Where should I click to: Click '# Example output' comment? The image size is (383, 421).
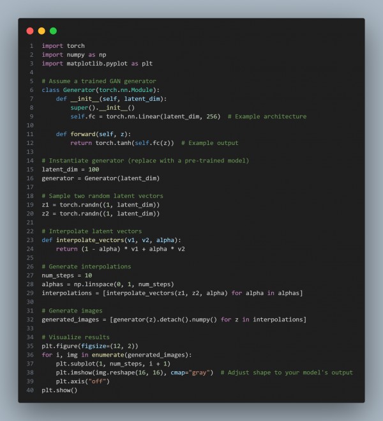(210, 143)
